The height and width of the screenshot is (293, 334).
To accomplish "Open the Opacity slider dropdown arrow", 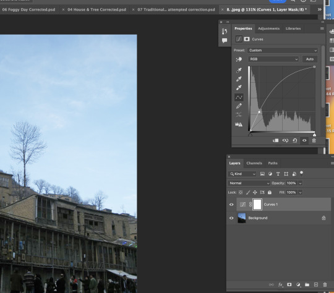I will click(x=300, y=183).
